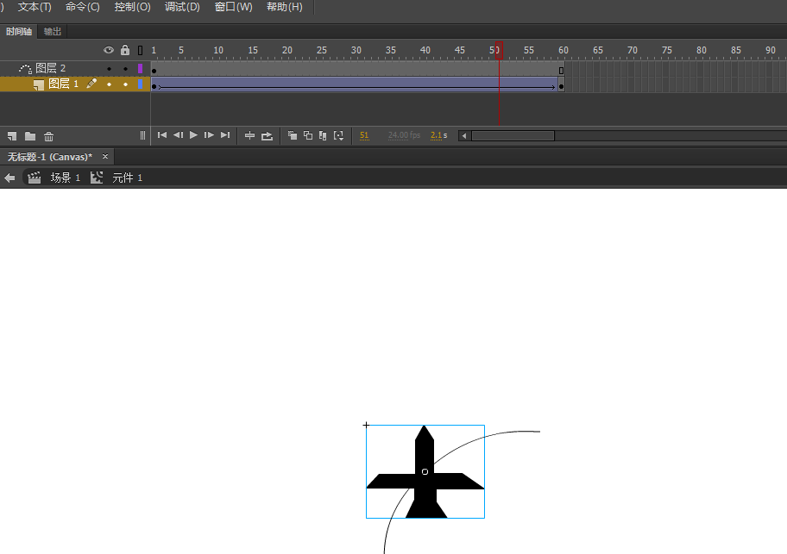Toggle outline view for all layers
This screenshot has width=787, height=554.
point(140,50)
